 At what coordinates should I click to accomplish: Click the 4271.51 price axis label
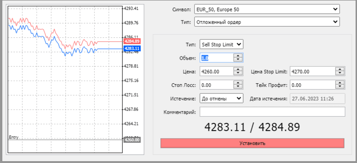click(x=131, y=95)
